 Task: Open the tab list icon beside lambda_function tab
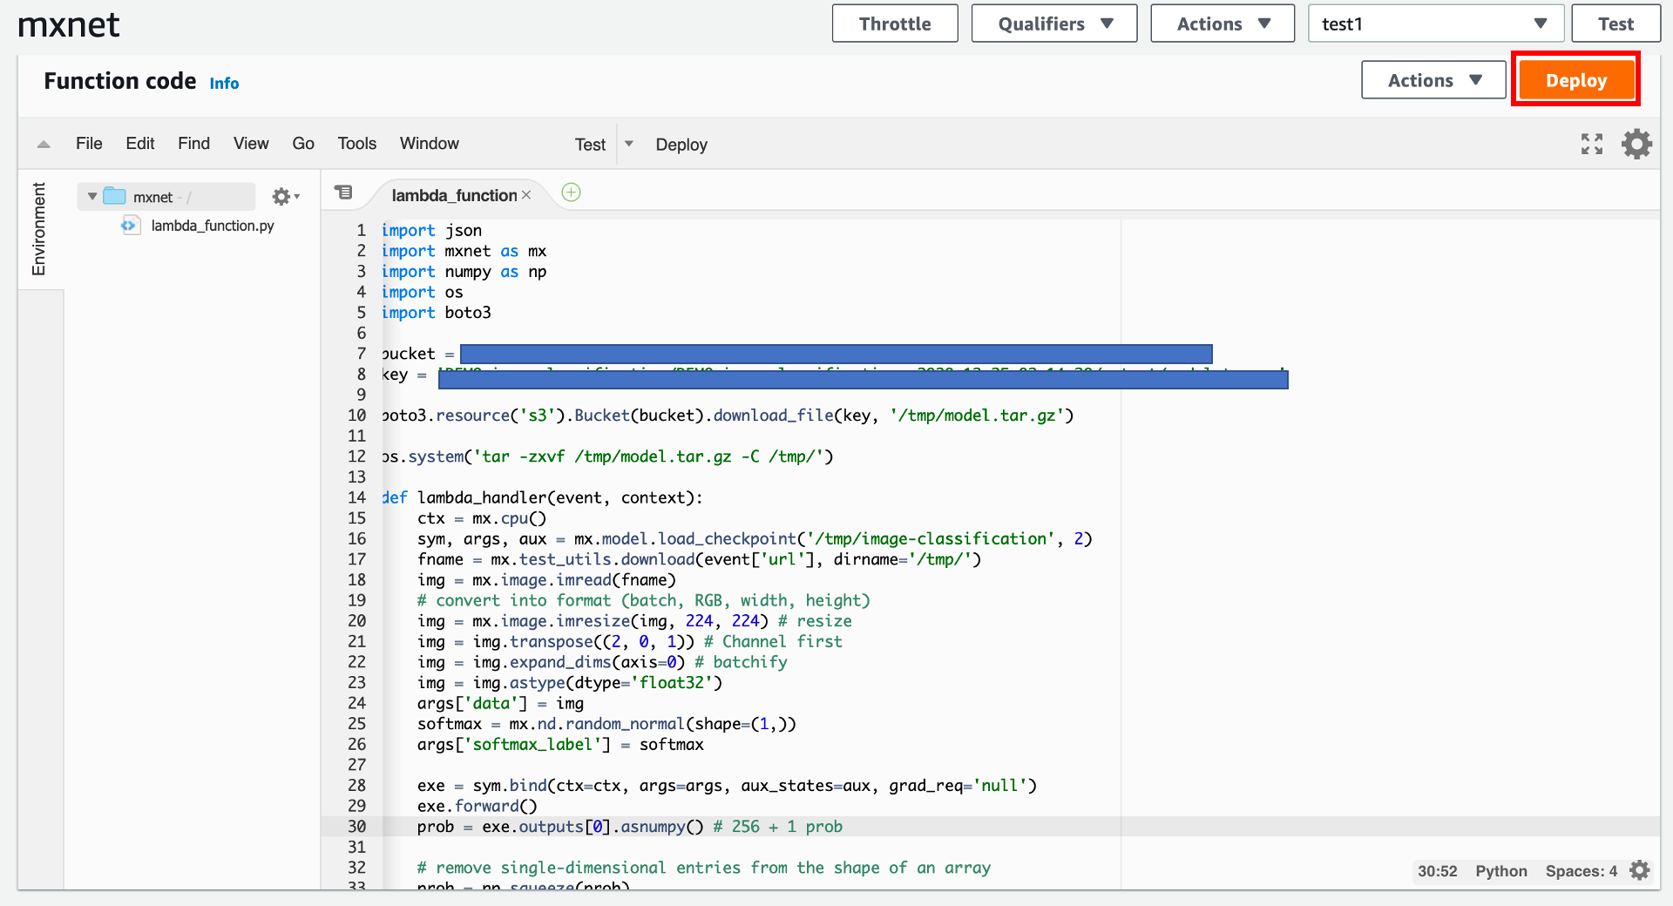(344, 193)
